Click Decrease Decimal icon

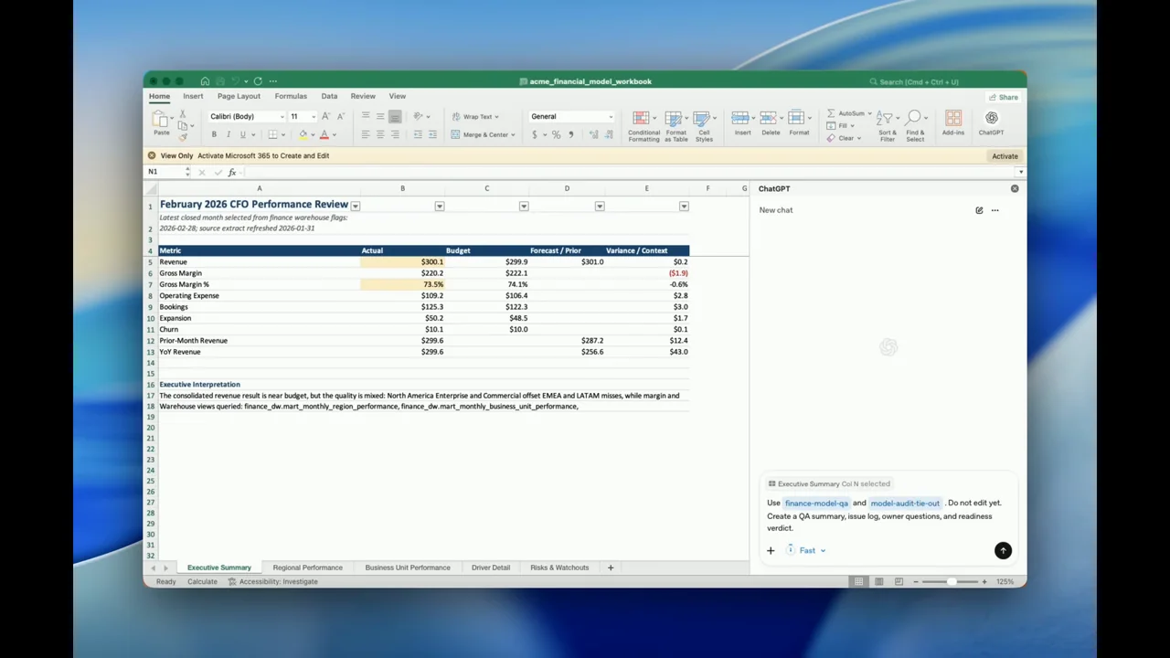pyautogui.click(x=608, y=134)
